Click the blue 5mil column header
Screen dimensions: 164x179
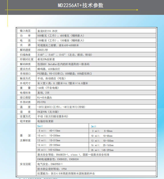40,126
